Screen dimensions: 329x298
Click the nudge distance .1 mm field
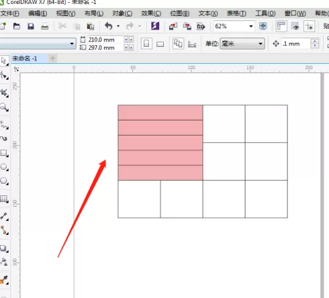[x=295, y=44]
